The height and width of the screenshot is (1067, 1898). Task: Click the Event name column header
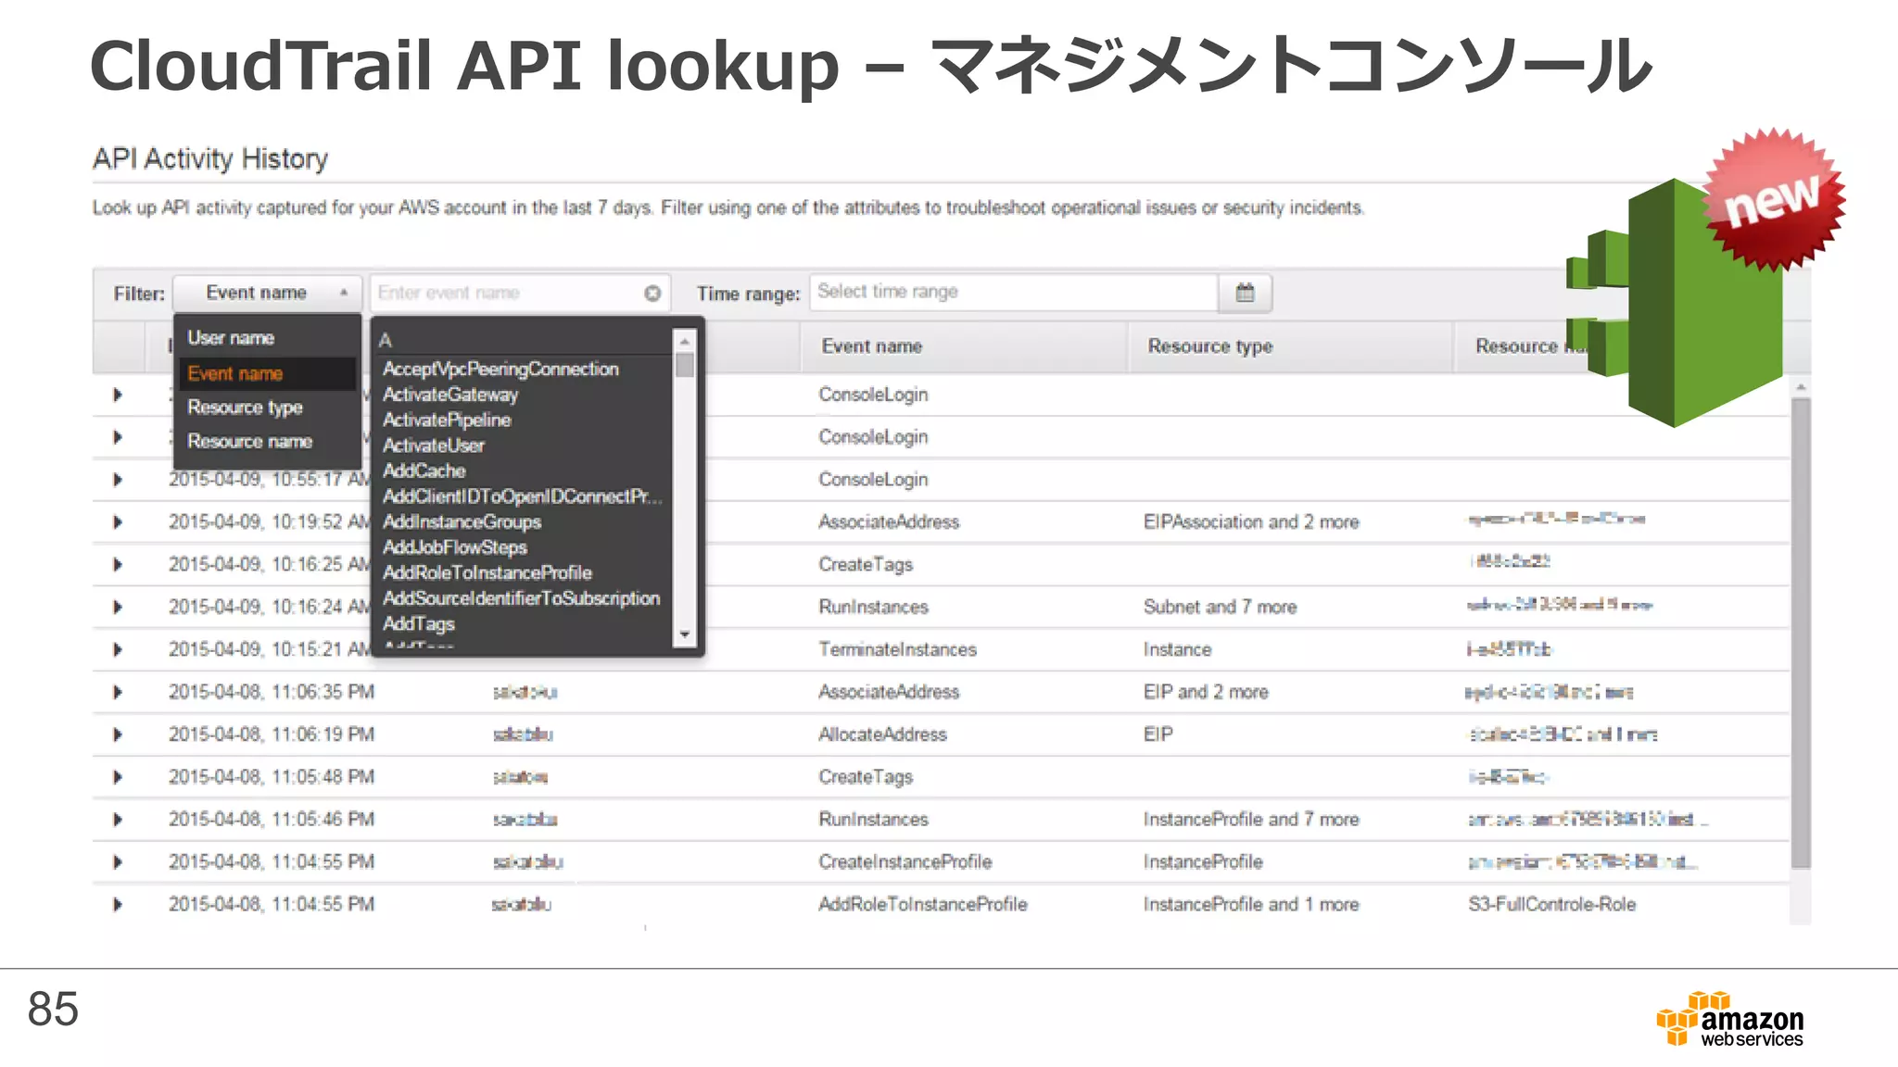(871, 346)
